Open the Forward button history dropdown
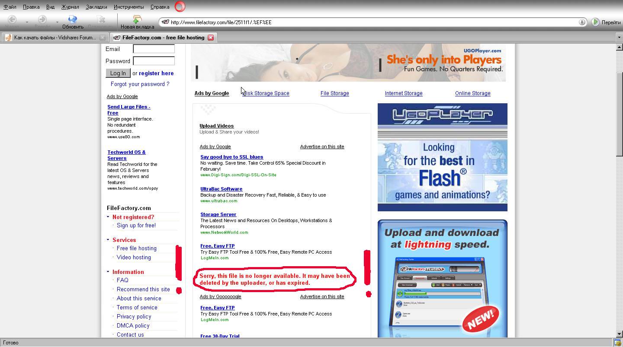623x347 pixels. tap(57, 22)
